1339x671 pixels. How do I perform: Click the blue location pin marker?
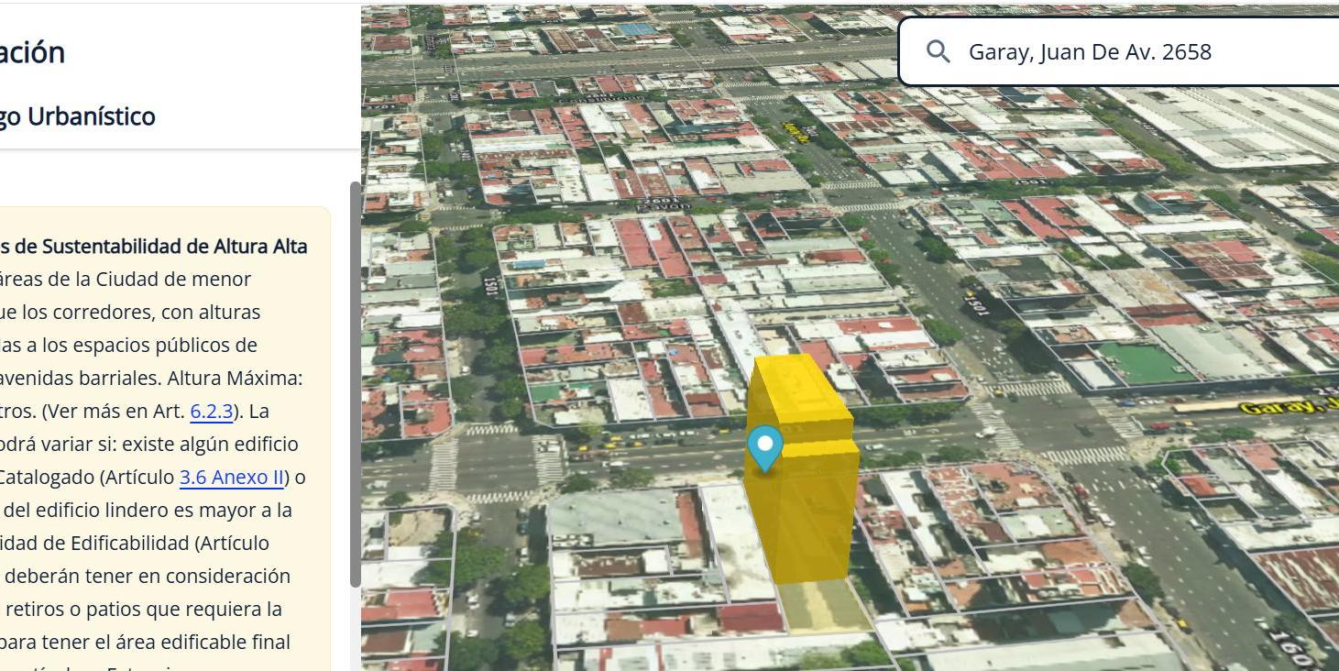point(764,448)
